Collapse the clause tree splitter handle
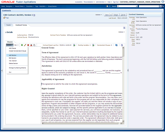This screenshot has height=132, width=165. (41, 84)
